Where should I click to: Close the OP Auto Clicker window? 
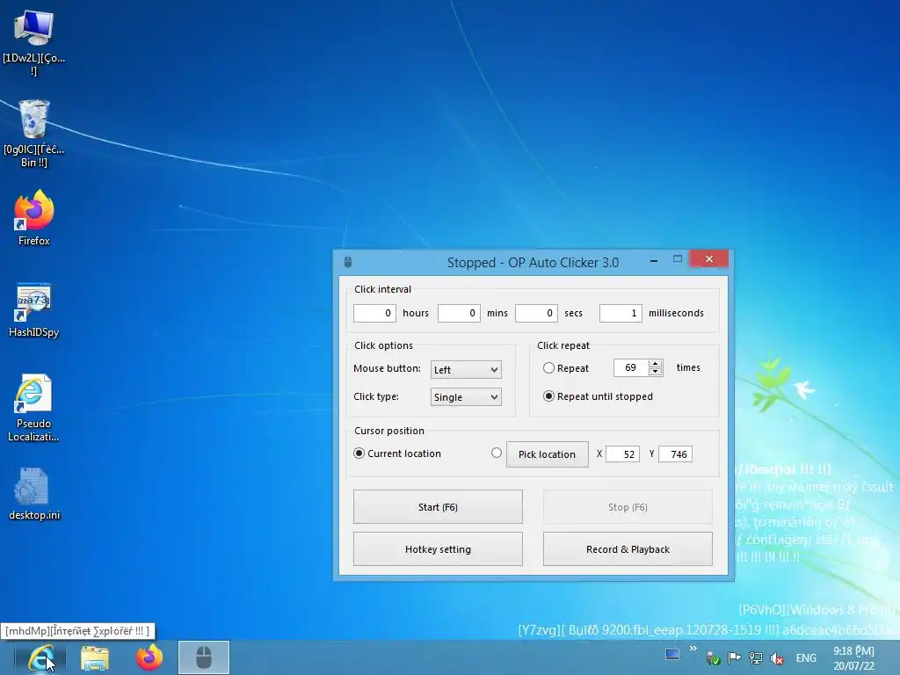(x=709, y=259)
